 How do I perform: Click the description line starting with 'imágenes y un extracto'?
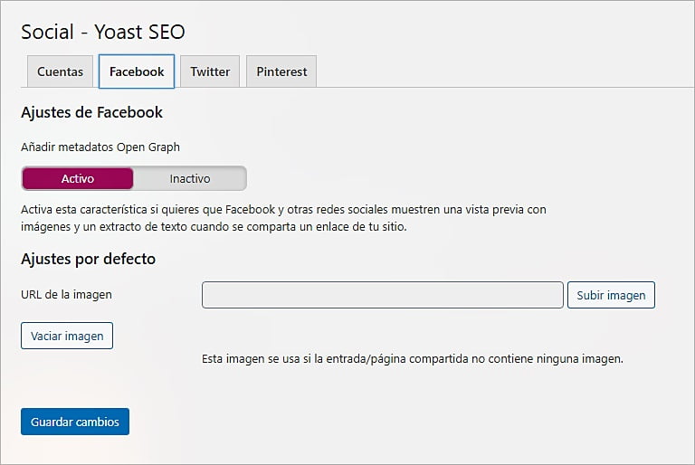click(214, 227)
